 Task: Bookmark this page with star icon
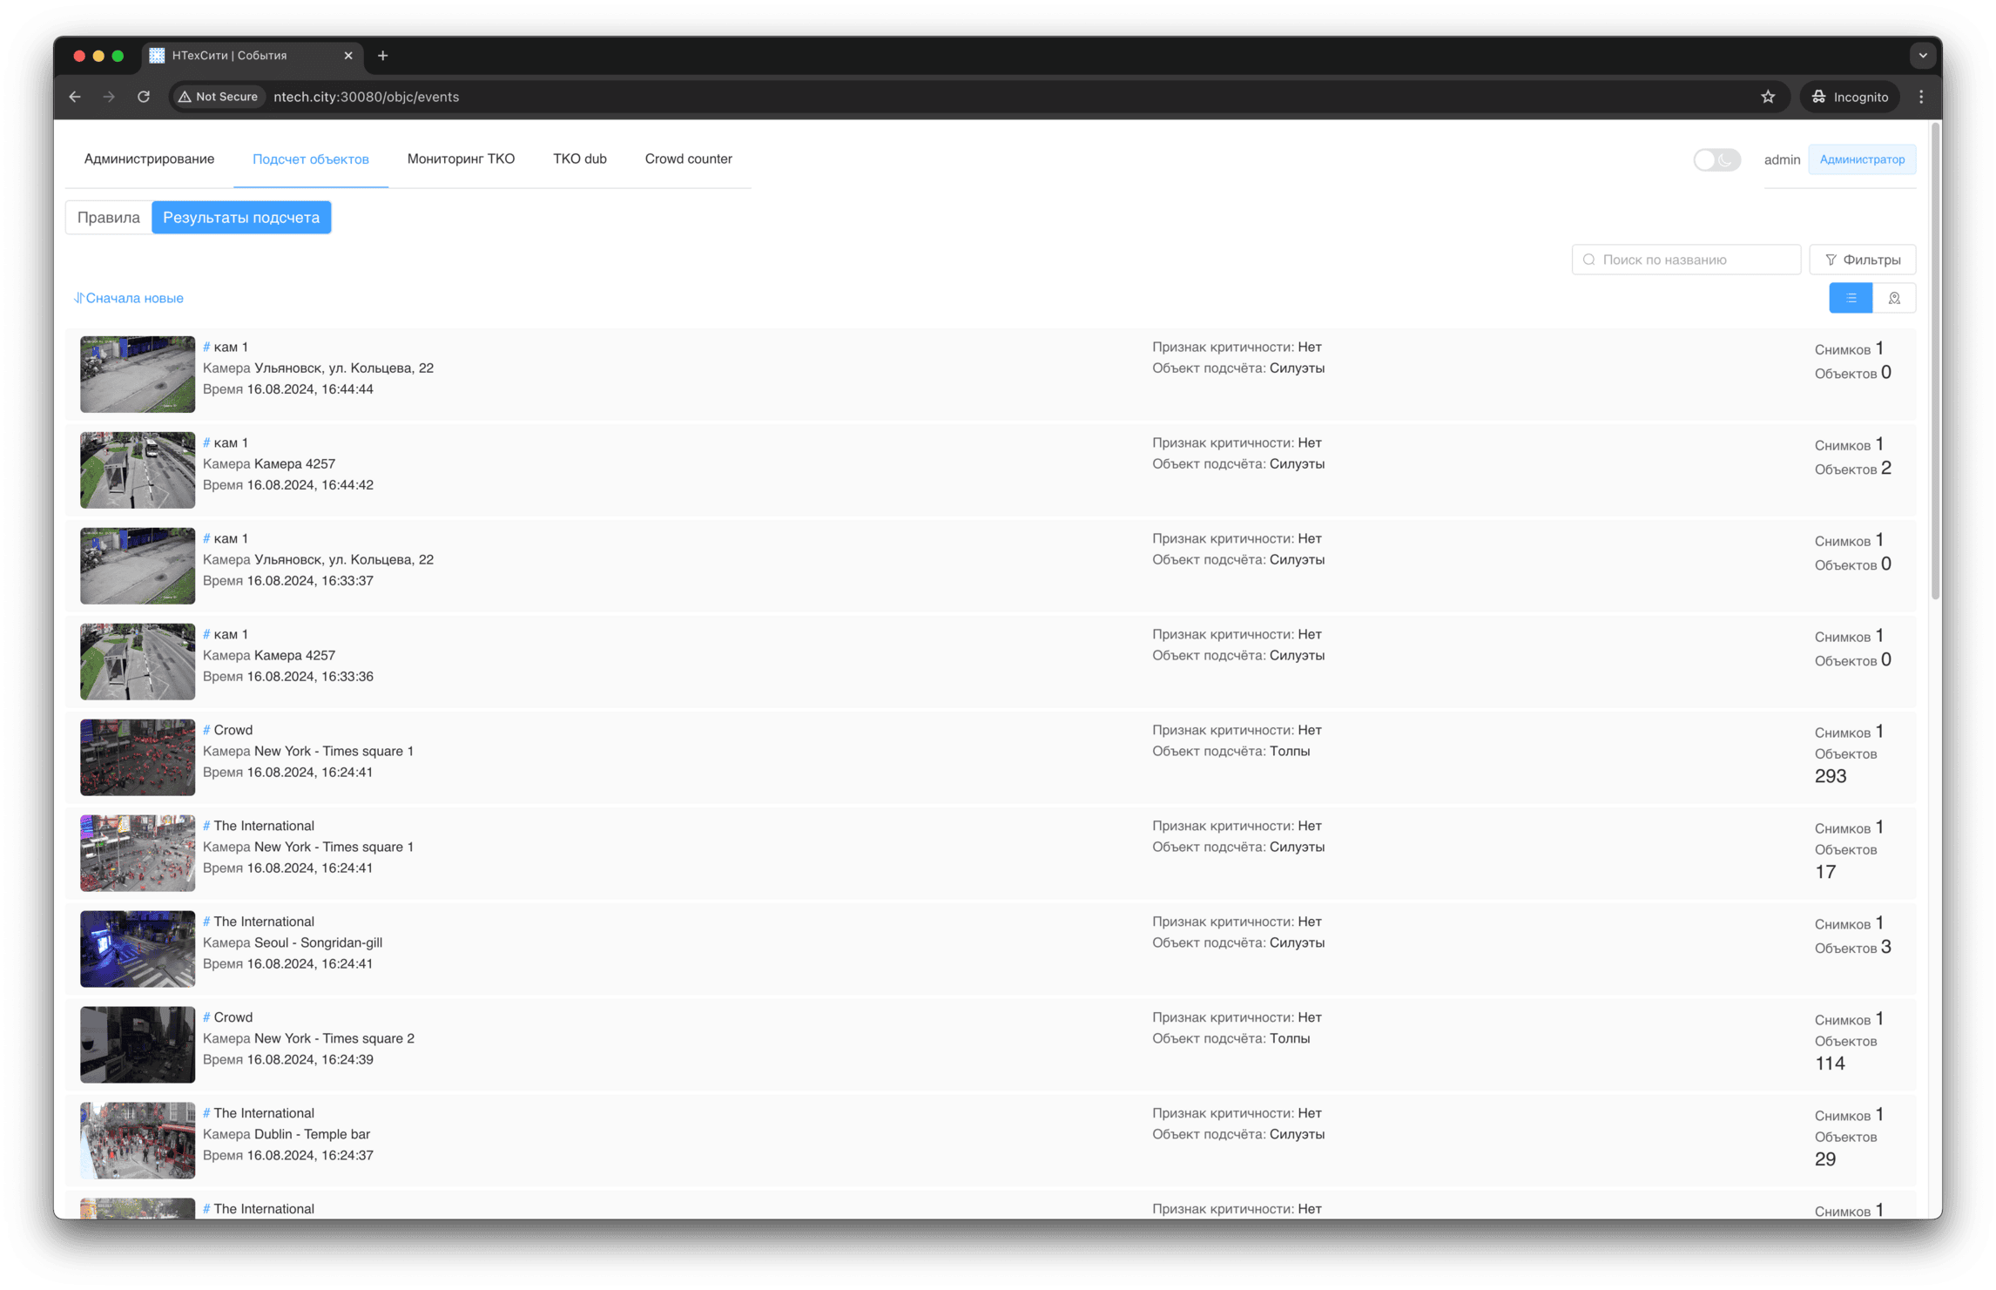click(1768, 97)
